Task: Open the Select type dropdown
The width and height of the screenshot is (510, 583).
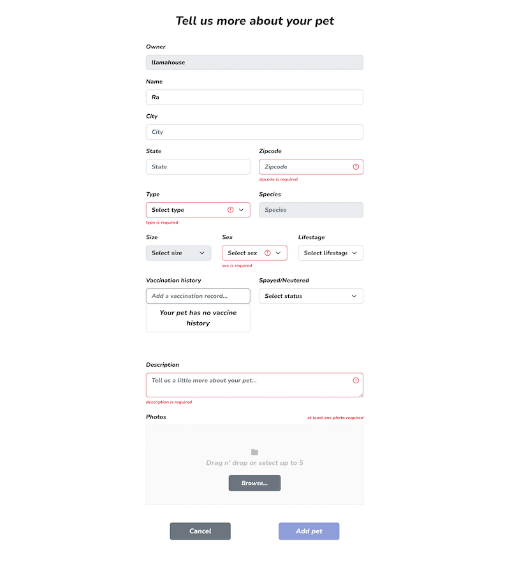Action: click(191, 210)
